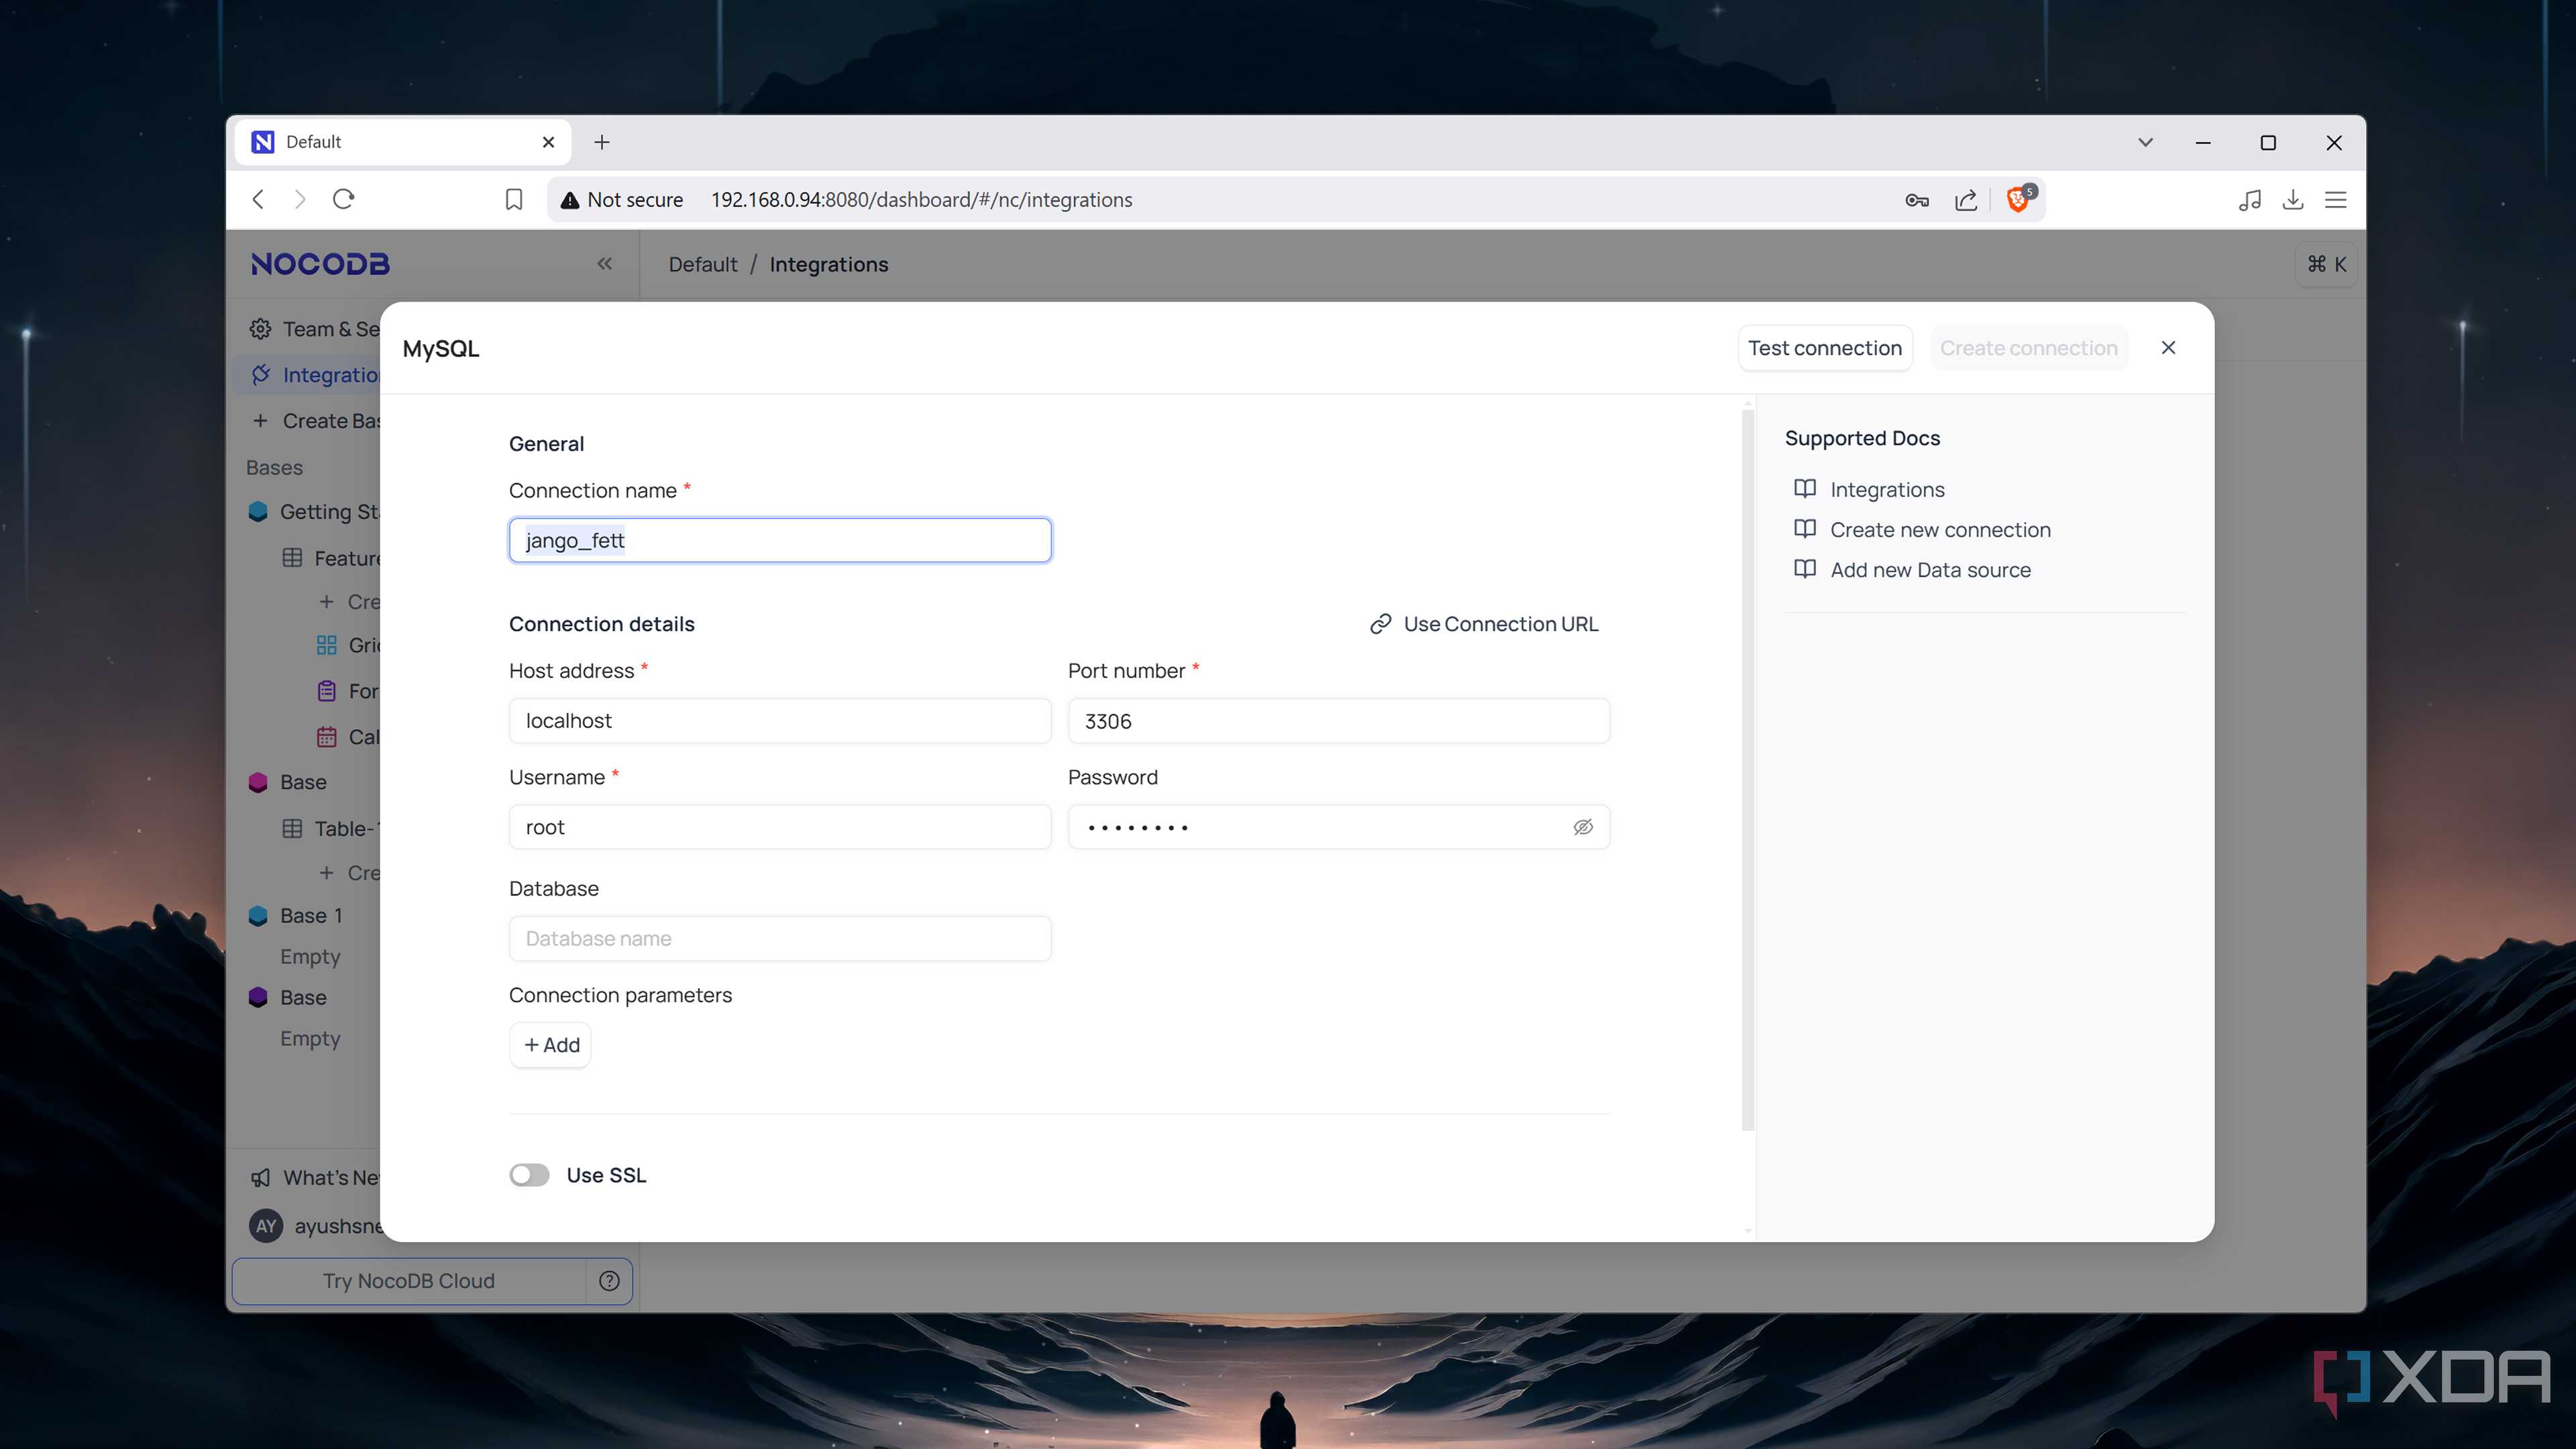Reload the page with refresh icon

pyautogui.click(x=343, y=199)
